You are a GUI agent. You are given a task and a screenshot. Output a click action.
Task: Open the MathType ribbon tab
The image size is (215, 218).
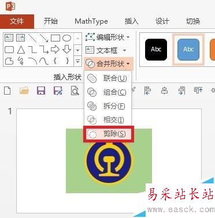click(91, 21)
